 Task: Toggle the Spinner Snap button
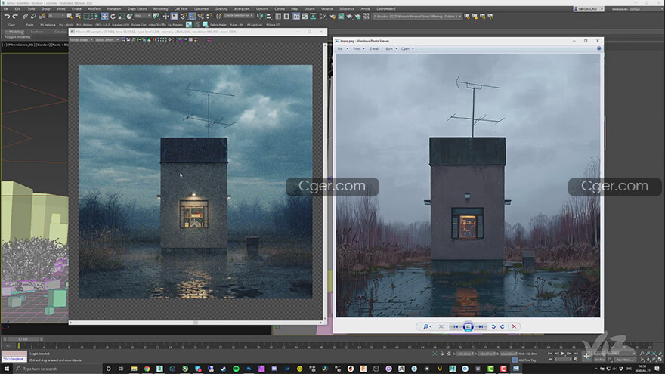click(209, 16)
